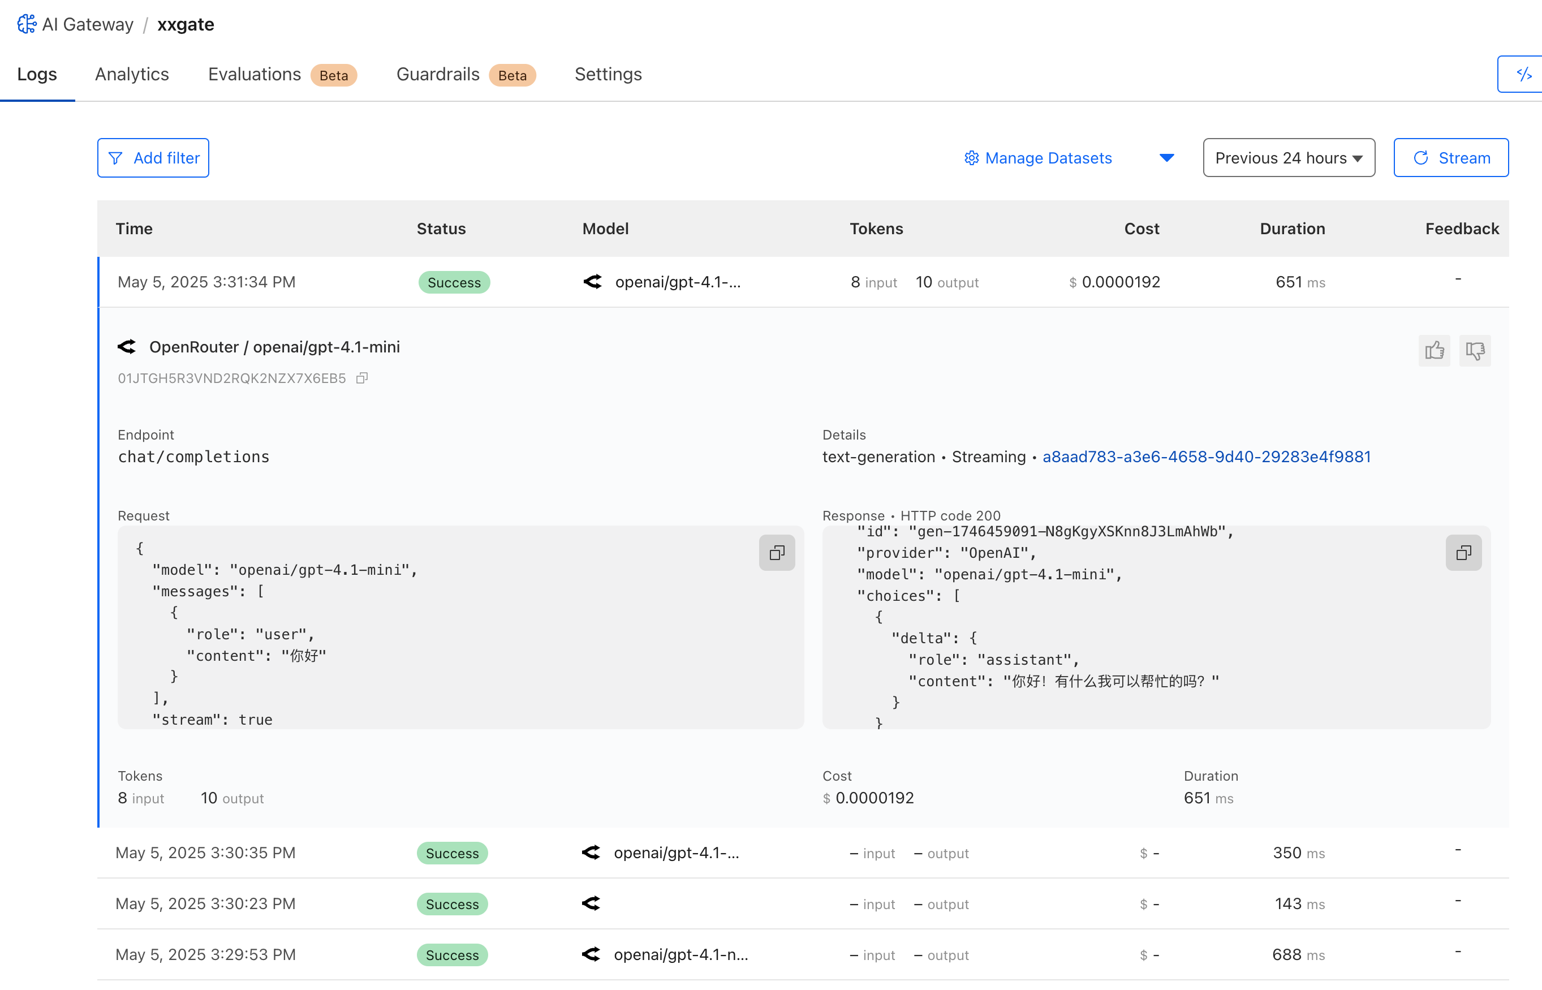This screenshot has width=1542, height=990.
Task: Click the thumbs down feedback icon
Action: (x=1475, y=350)
